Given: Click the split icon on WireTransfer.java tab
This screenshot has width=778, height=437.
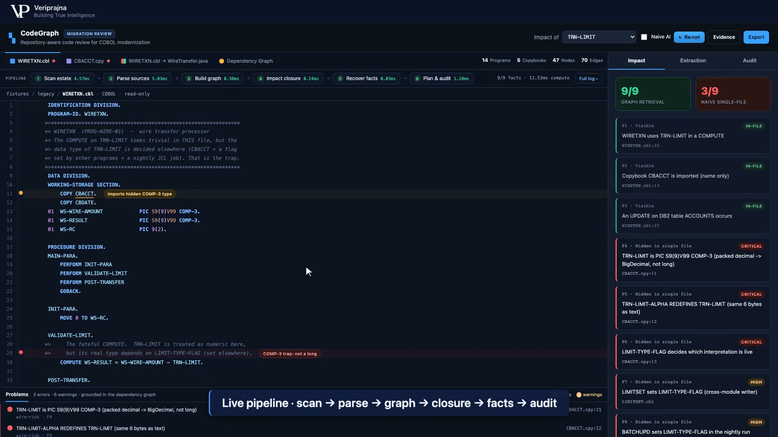Looking at the screenshot, I should coord(124,61).
